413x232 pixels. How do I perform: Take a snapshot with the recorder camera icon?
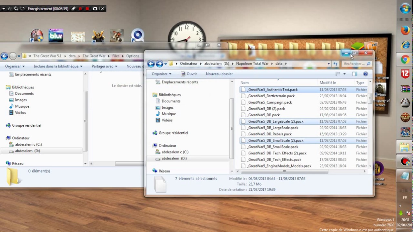click(95, 9)
